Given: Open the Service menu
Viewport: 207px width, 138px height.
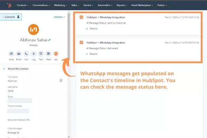Looking at the screenshot, I should tap(88, 5).
